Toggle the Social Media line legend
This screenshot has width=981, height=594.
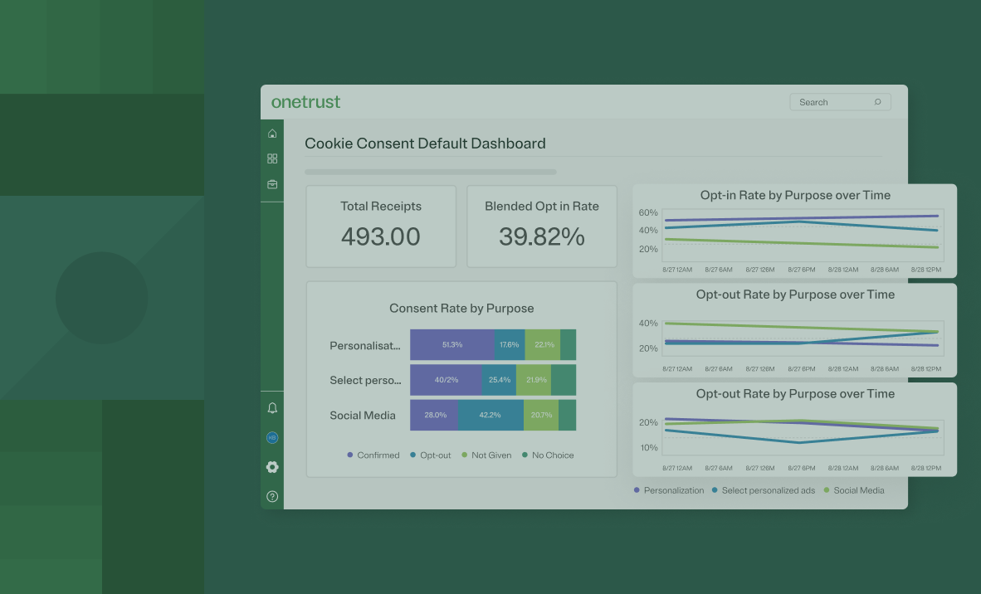click(x=855, y=490)
